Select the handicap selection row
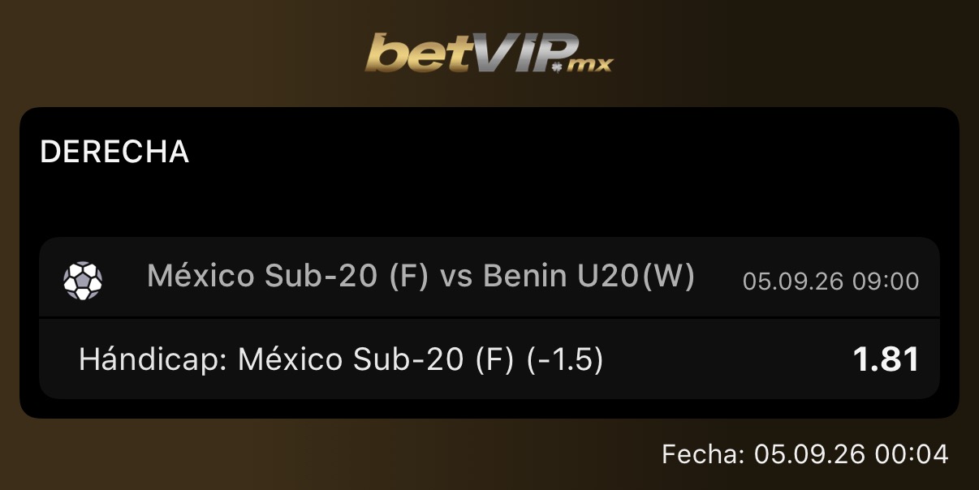This screenshot has height=490, width=979. [x=489, y=359]
